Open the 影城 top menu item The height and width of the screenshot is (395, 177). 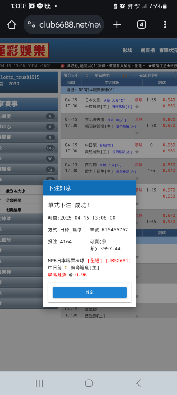click(127, 50)
